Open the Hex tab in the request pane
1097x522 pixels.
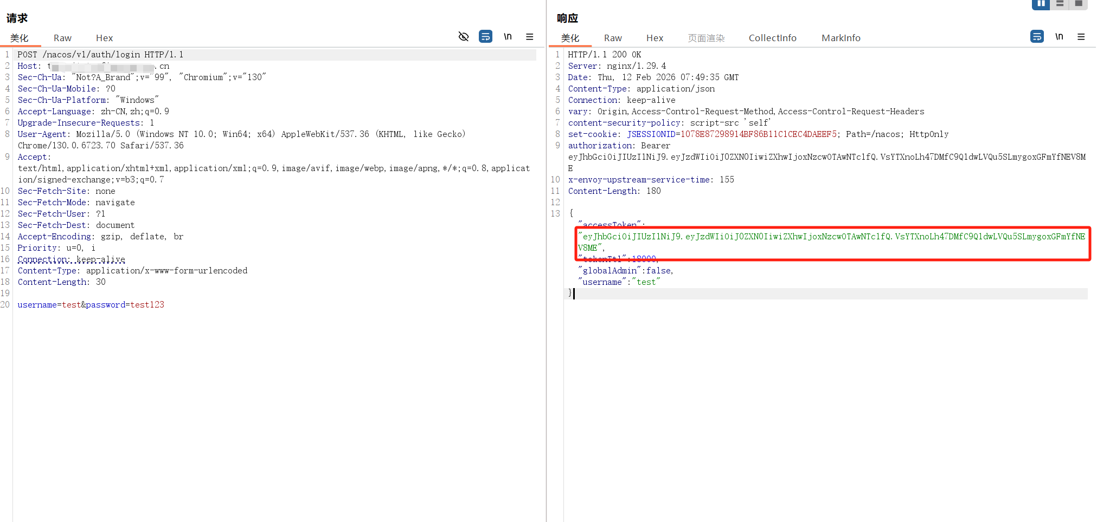[x=104, y=38]
